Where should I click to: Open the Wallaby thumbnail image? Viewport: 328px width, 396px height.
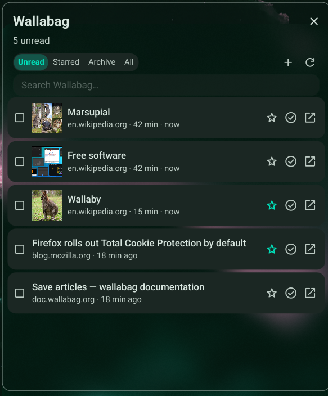(47, 205)
